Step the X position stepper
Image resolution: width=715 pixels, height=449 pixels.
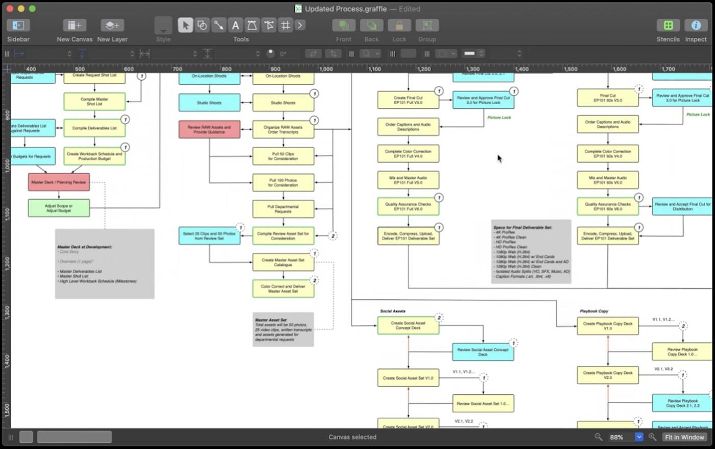(x=69, y=53)
